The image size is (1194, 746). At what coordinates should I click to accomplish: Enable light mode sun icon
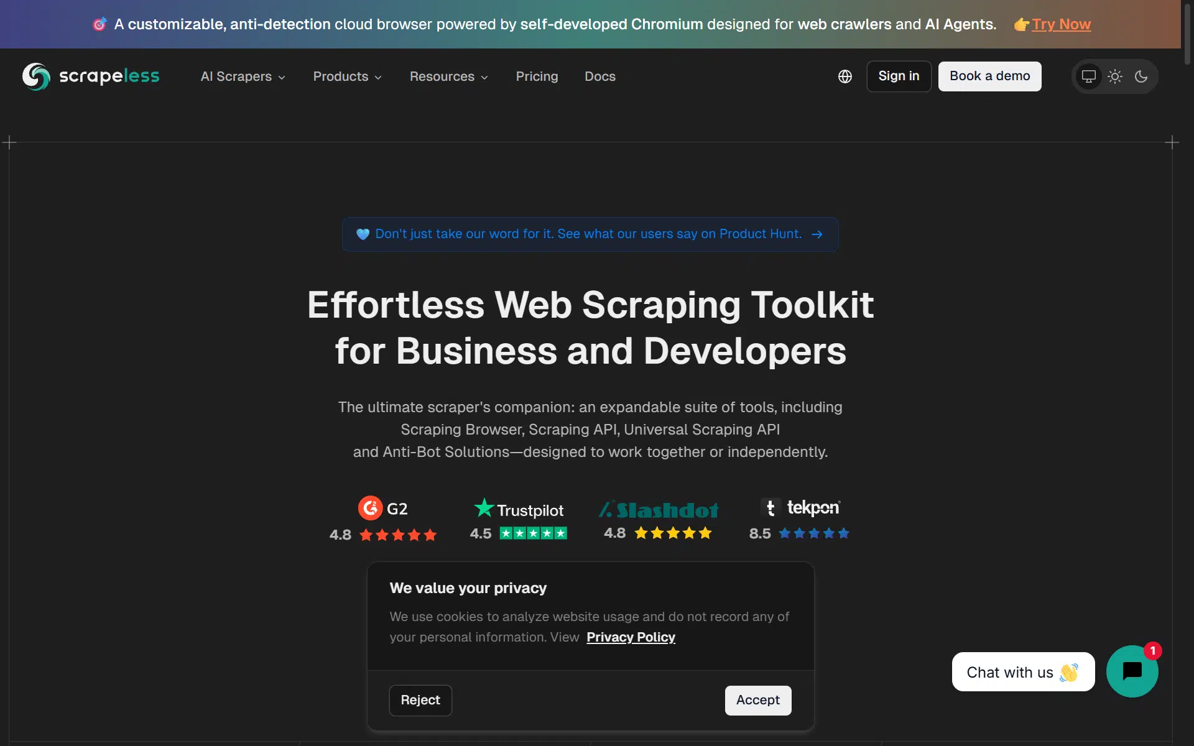[1115, 76]
